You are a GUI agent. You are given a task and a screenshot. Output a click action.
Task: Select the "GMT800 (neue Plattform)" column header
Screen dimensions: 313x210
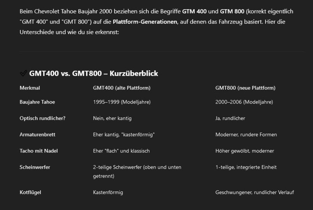point(245,88)
